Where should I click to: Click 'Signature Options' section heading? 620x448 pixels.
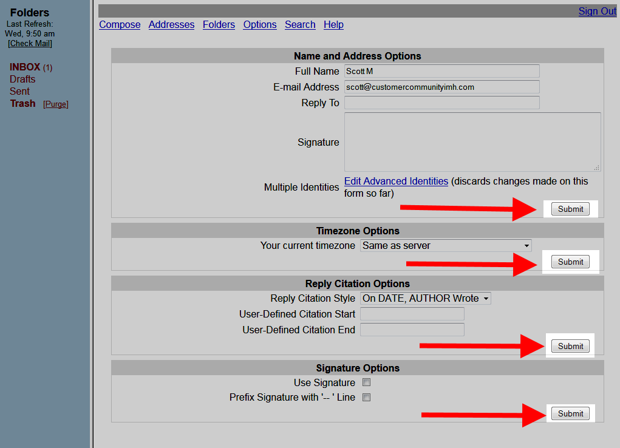(x=358, y=368)
